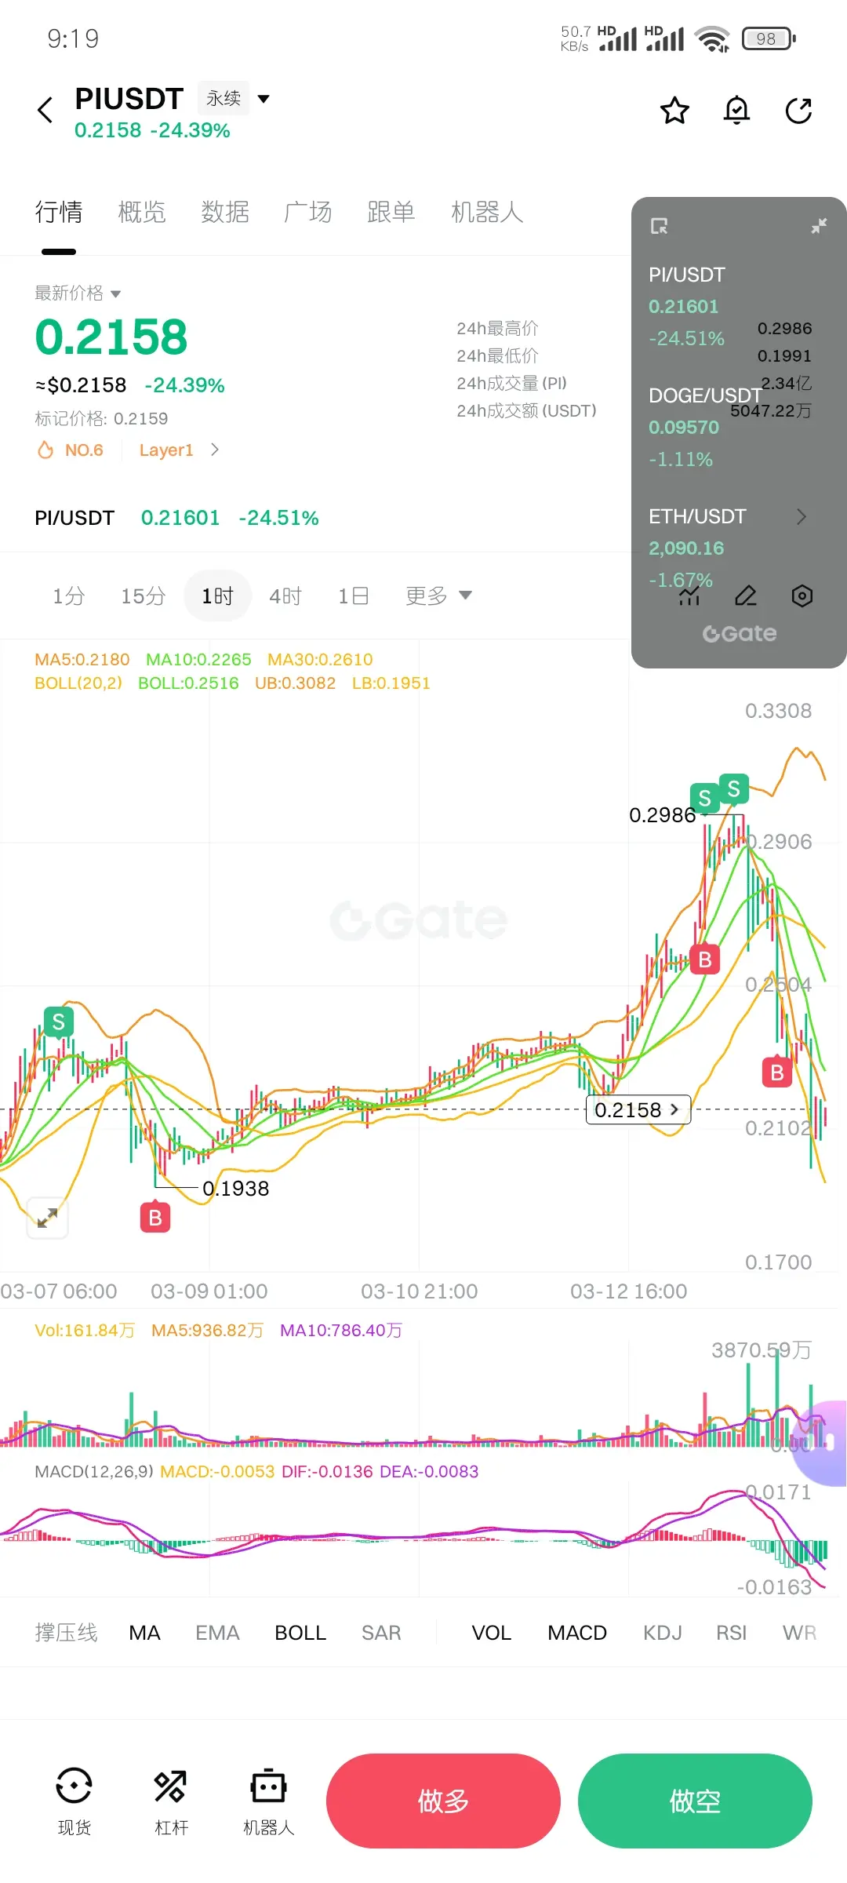Open the 永续 contract type dropdown
847x1883 pixels.
click(234, 98)
